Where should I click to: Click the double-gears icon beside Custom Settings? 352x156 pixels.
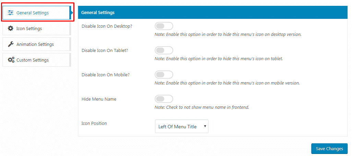(x=11, y=60)
